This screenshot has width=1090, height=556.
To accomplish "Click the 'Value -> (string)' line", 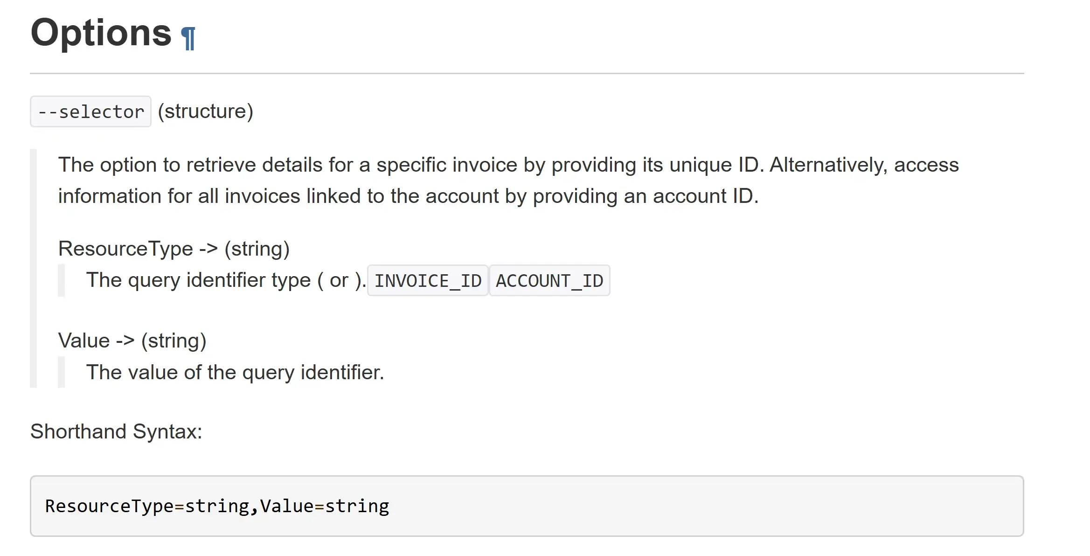I will 132,341.
